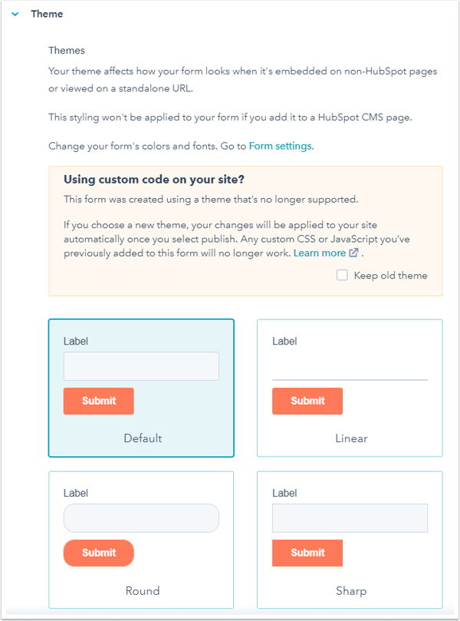Click the Keep old theme label

(x=390, y=276)
